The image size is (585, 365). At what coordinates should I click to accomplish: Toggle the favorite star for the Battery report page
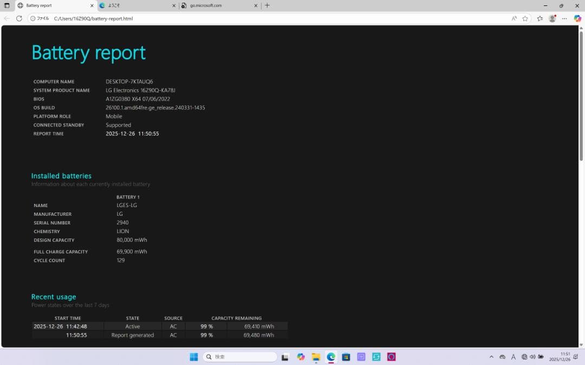click(525, 18)
